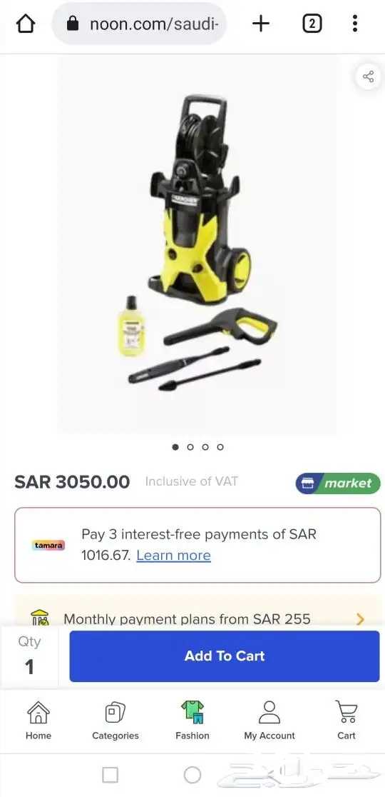Open the browser three-dot menu

pyautogui.click(x=354, y=24)
